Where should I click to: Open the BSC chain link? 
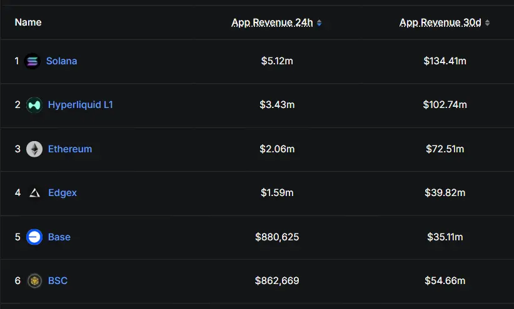[58, 281]
